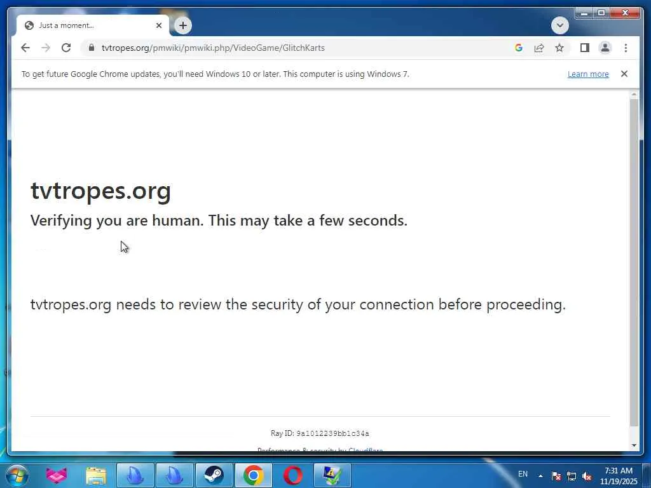
Task: Switch to Chrome on the taskbar
Action: point(253,475)
